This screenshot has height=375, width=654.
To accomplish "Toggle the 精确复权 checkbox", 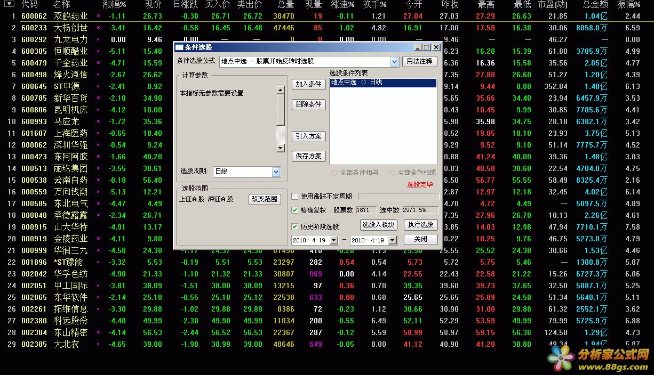I will [x=295, y=210].
